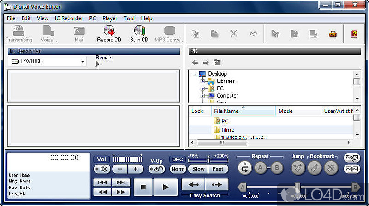This screenshot has height=206, width=369.
Task: Click the file list horizontal scrollbar thumb
Action: click(222, 142)
